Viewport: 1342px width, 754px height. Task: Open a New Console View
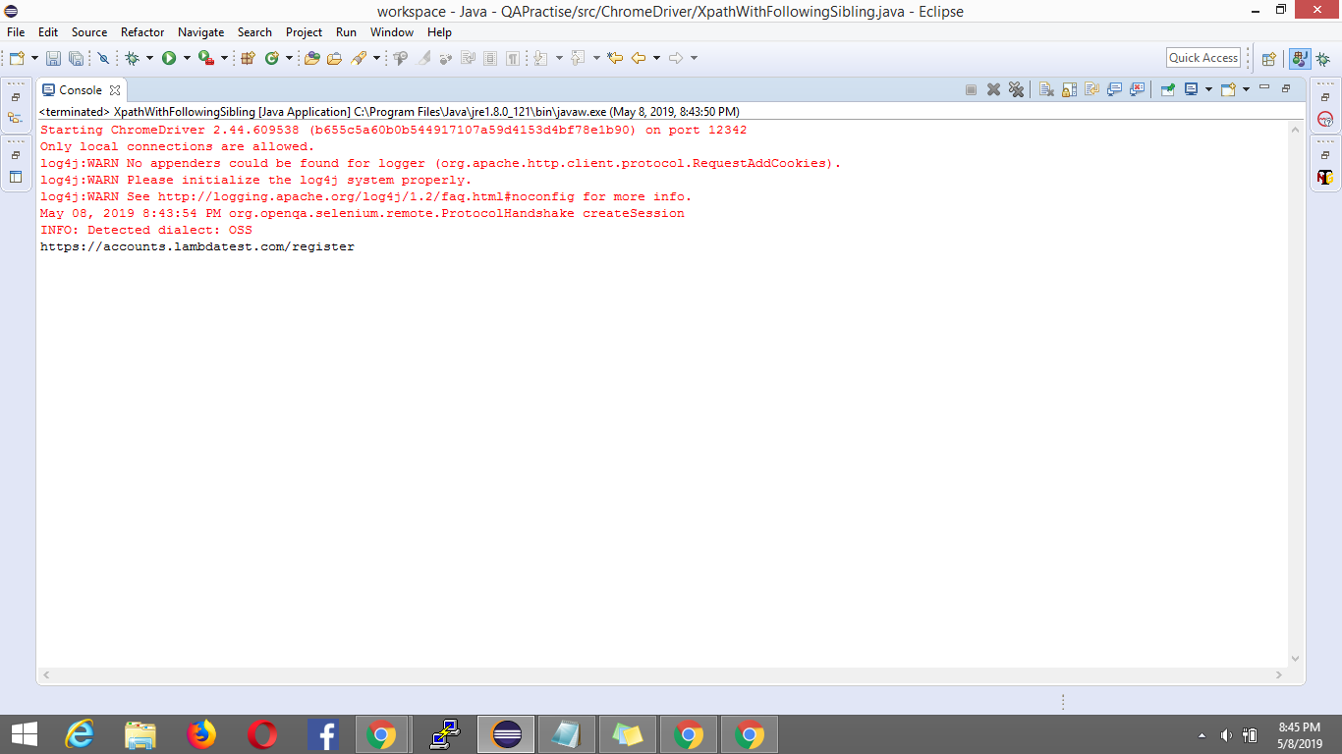tap(1228, 88)
